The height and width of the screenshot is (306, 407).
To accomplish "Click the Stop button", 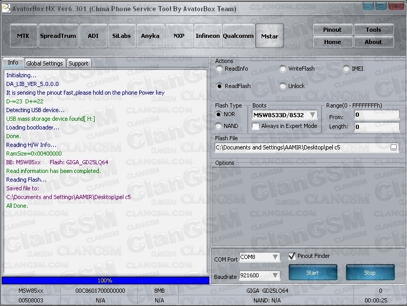I will coord(370,273).
